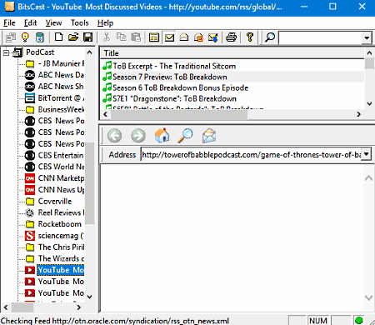Select the Reel Reviews feed
Viewport: 375px width, 325px height.
pyautogui.click(x=61, y=212)
